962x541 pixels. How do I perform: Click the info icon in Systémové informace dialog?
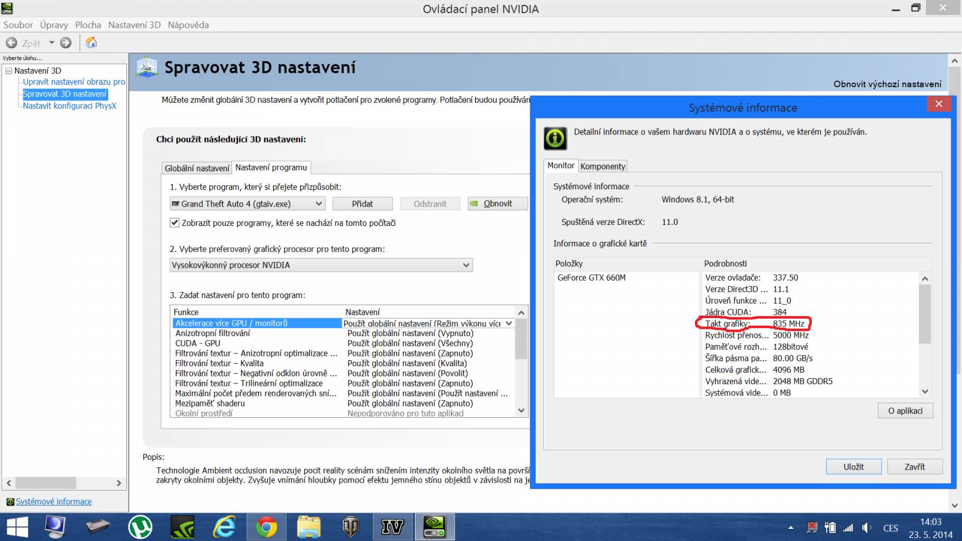click(555, 138)
